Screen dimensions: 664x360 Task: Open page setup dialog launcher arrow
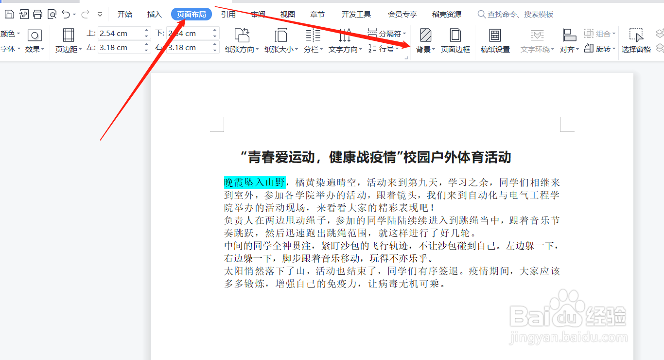click(406, 57)
